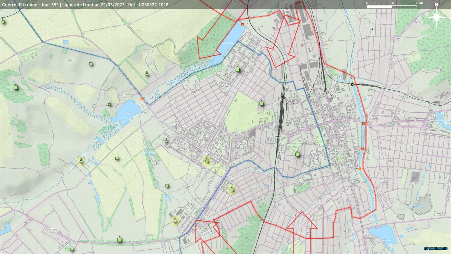The width and height of the screenshot is (451, 254).
Task: Select yellow-circled unit marker by Stupky stream in southwest
Action: pyautogui.click(x=81, y=161)
